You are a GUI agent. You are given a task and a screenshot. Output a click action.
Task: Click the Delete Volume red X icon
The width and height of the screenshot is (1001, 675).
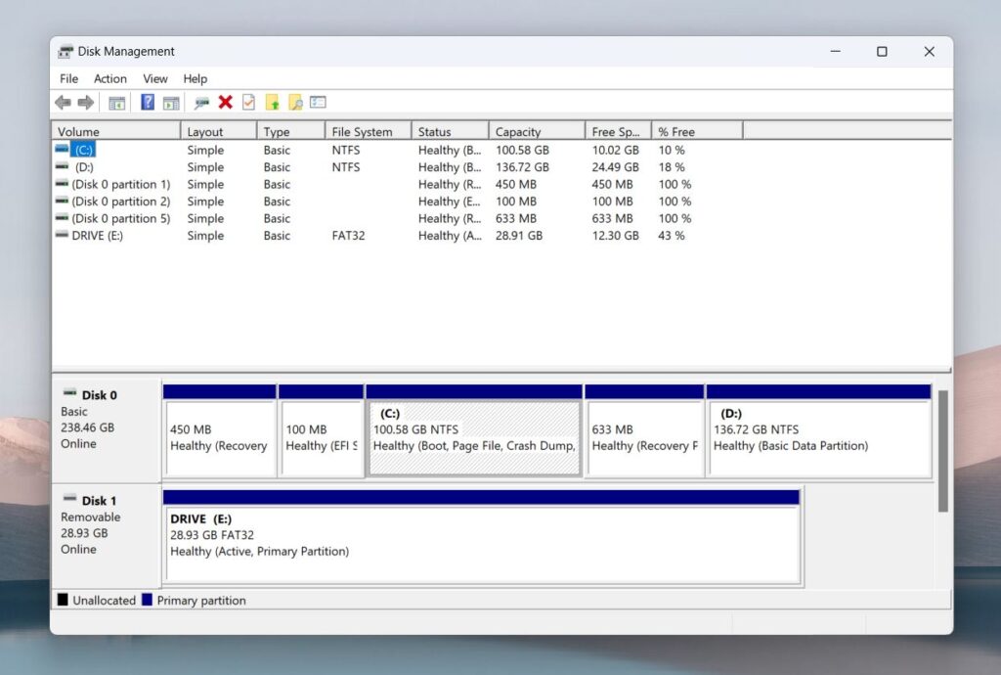point(225,102)
